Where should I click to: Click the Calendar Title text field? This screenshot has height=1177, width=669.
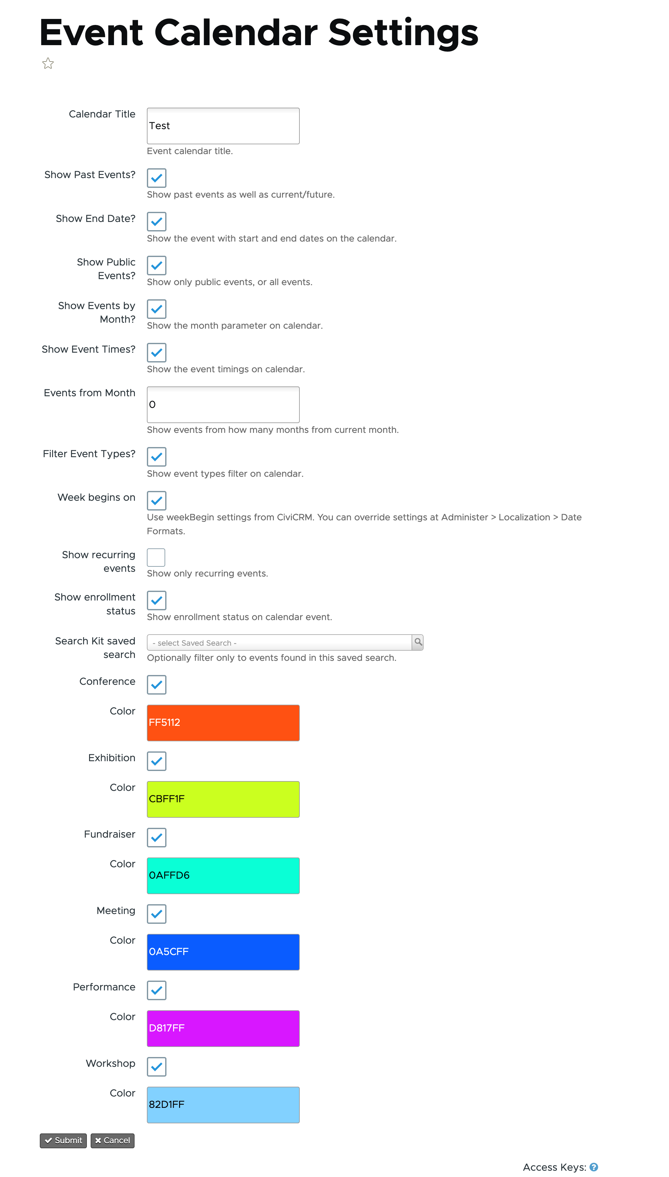pyautogui.click(x=223, y=126)
